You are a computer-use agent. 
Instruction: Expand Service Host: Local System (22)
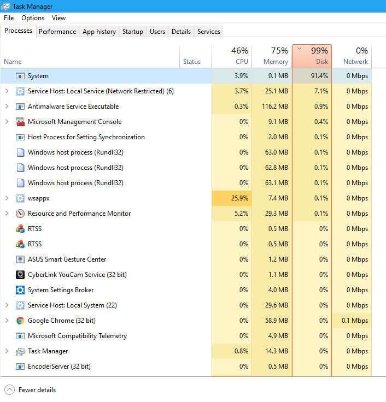coord(7,305)
